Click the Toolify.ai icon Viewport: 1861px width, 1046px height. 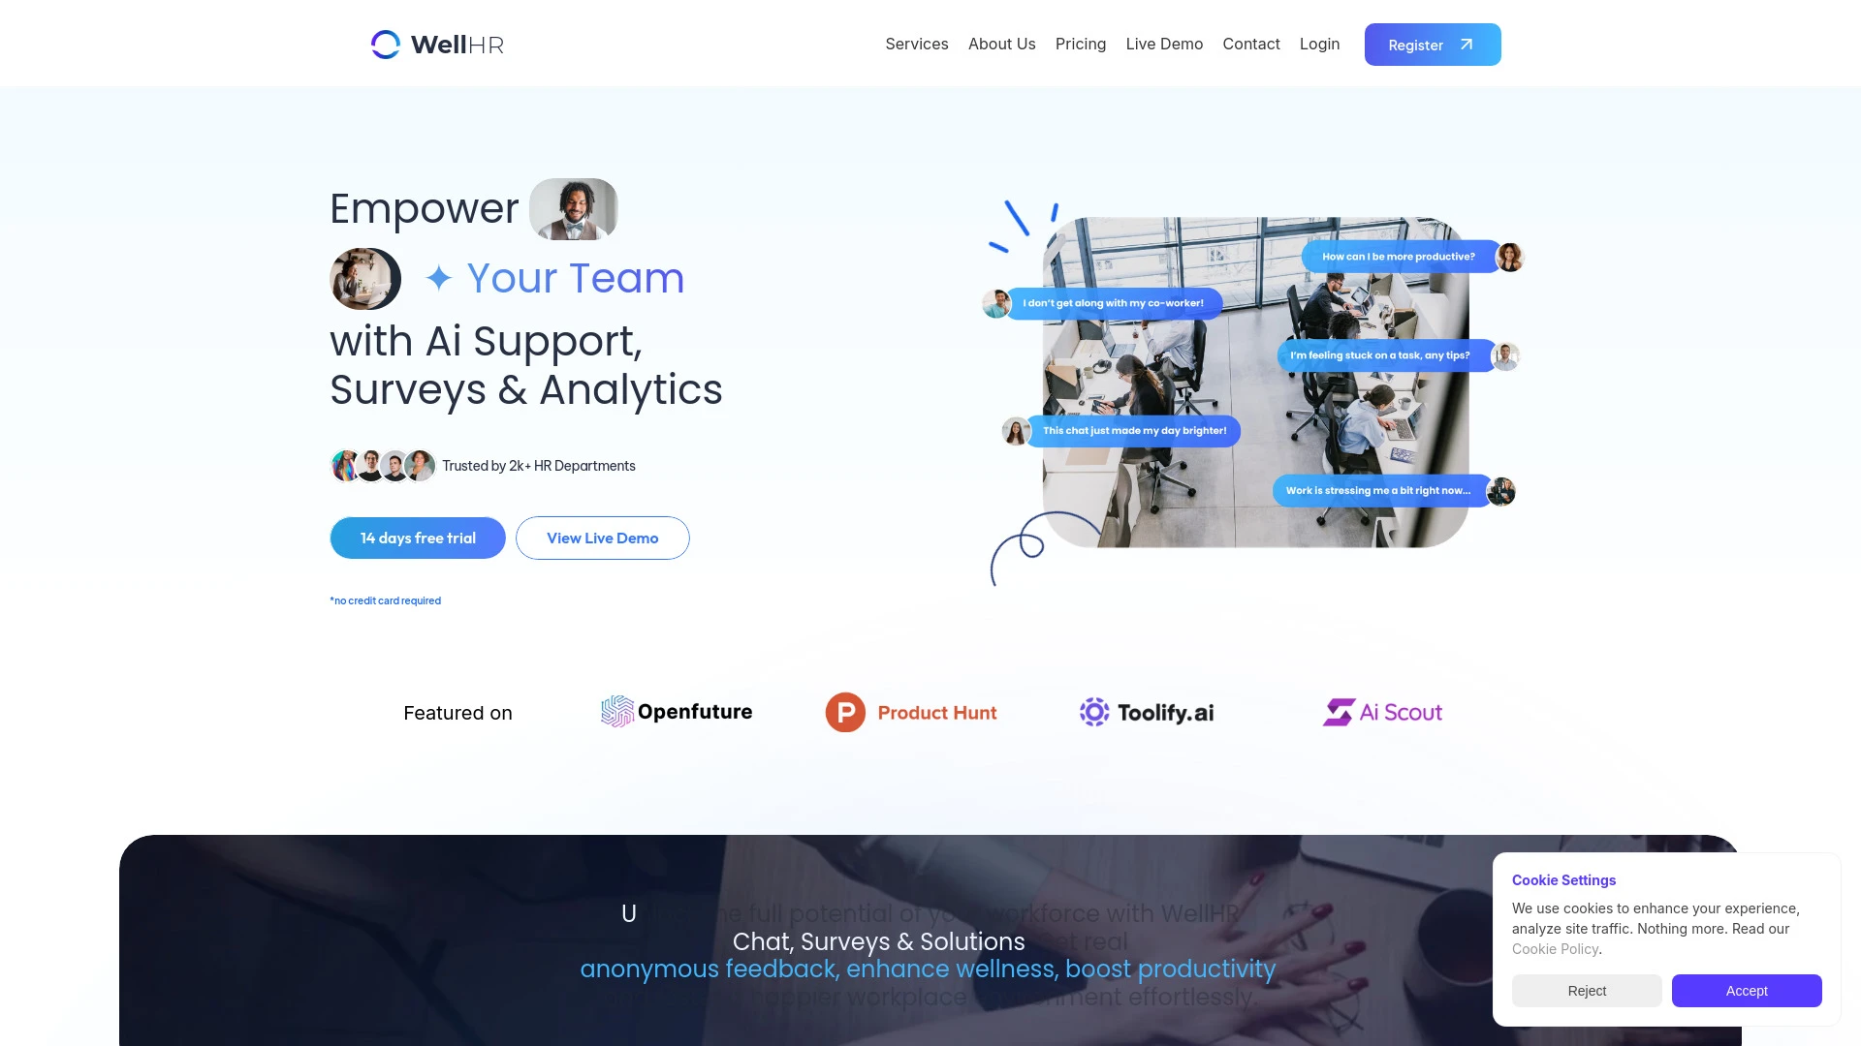point(1092,713)
